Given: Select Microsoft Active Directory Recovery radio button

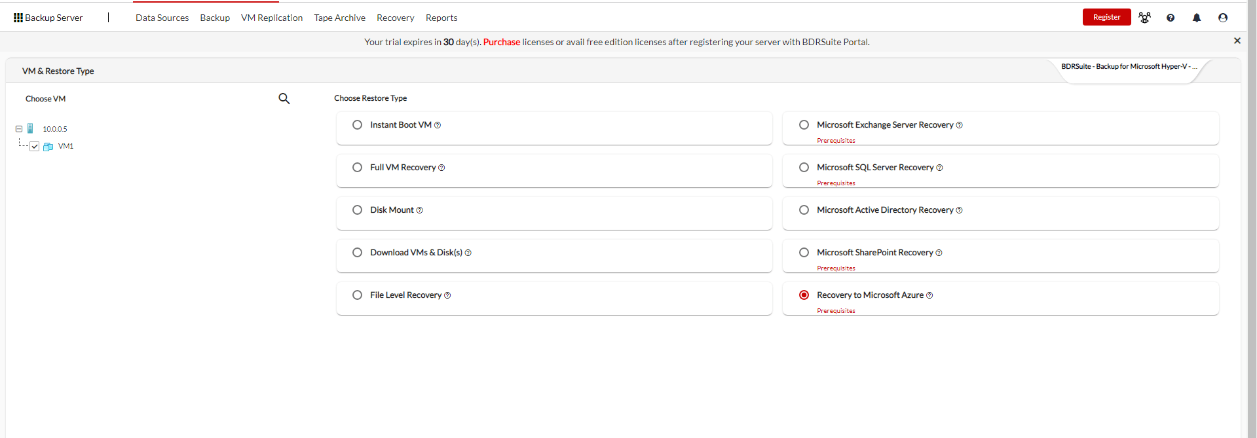Looking at the screenshot, I should tap(804, 210).
